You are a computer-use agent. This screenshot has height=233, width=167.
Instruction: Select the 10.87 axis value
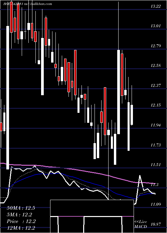(x=156, y=224)
